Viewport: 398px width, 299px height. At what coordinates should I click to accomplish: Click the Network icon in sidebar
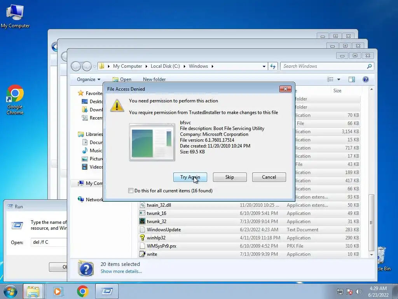pos(81,199)
